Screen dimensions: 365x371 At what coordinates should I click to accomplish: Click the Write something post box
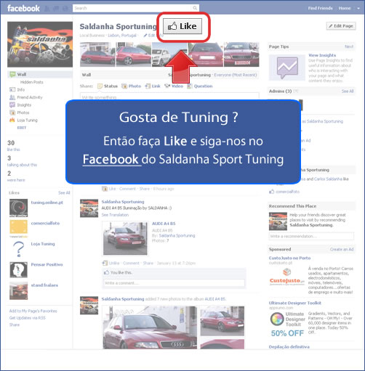coord(169,97)
